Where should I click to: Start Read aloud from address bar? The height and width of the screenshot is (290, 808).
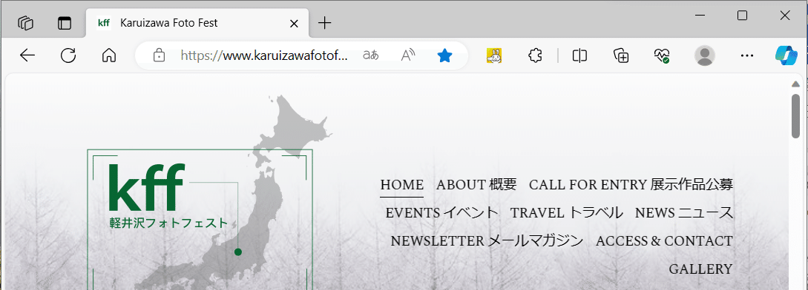(x=408, y=55)
